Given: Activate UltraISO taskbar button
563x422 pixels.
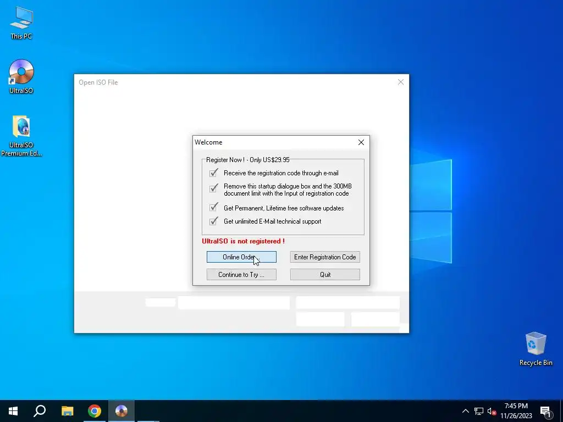Looking at the screenshot, I should pyautogui.click(x=122, y=411).
